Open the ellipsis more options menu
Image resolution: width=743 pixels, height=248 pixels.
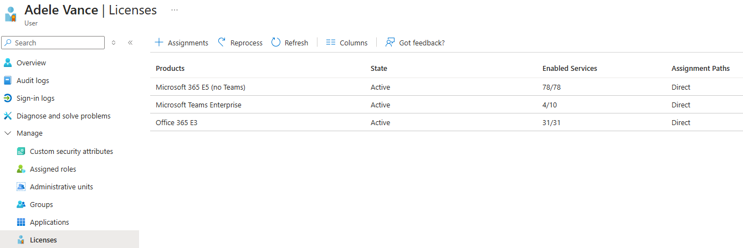point(175,10)
